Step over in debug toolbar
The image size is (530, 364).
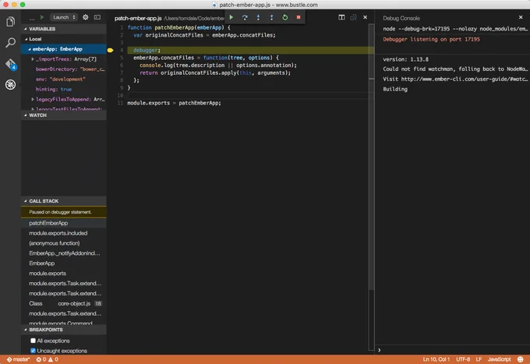click(245, 17)
